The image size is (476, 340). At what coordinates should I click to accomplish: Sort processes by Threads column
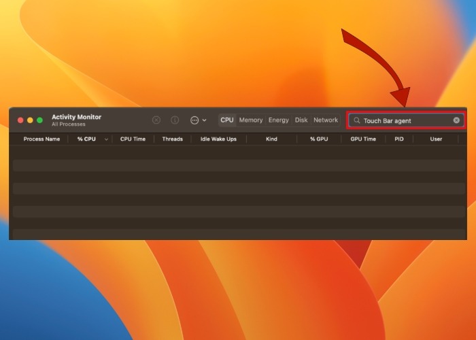coord(172,139)
